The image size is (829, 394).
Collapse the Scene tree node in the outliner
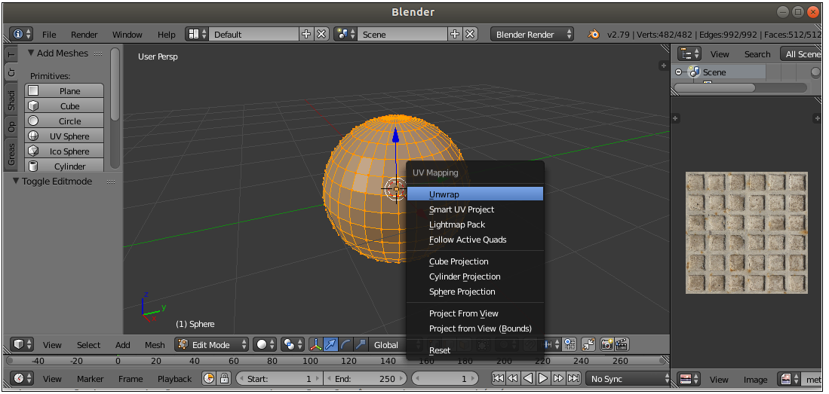tap(680, 72)
